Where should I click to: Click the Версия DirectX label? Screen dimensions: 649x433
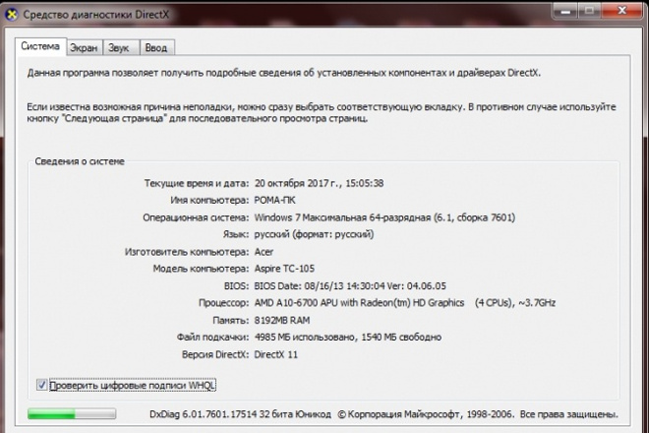(x=215, y=354)
